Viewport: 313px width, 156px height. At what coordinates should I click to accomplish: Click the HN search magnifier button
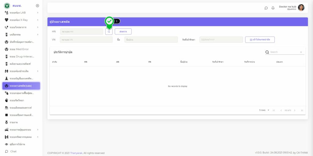pyautogui.click(x=109, y=32)
